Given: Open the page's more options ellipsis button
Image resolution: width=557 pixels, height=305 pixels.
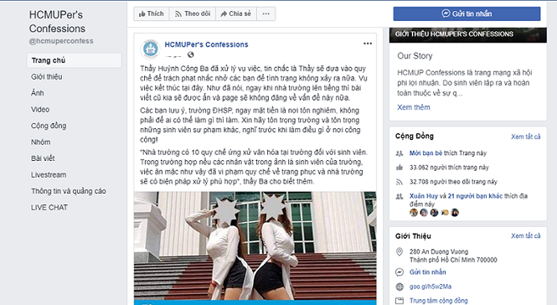Looking at the screenshot, I should click(x=266, y=14).
